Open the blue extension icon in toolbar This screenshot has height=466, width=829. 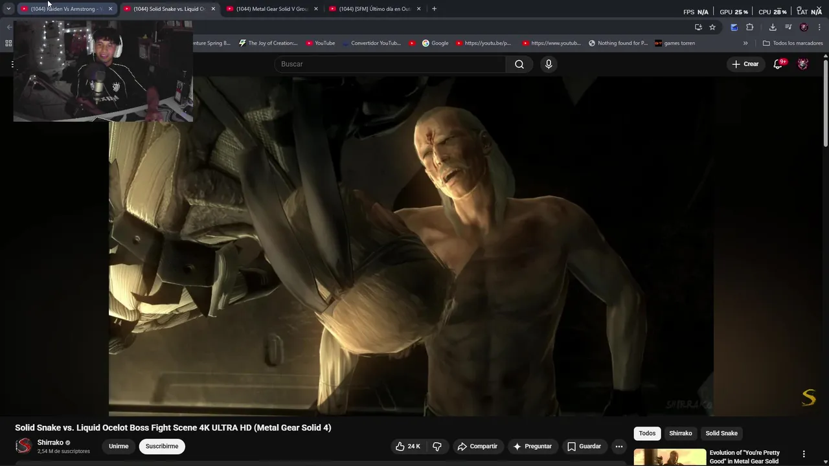point(734,27)
